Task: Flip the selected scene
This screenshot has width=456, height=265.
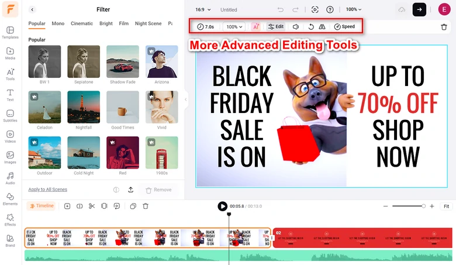Action: 322,26
